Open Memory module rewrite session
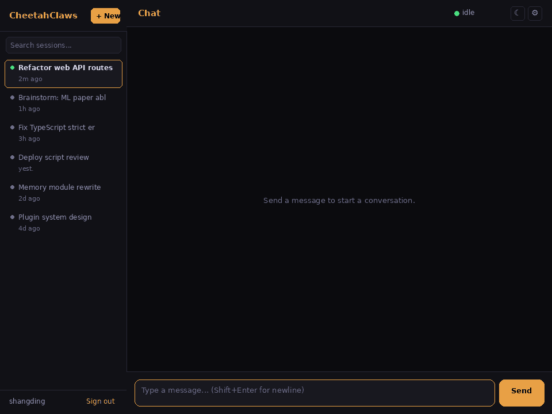Image resolution: width=552 pixels, height=414 pixels. point(63,193)
